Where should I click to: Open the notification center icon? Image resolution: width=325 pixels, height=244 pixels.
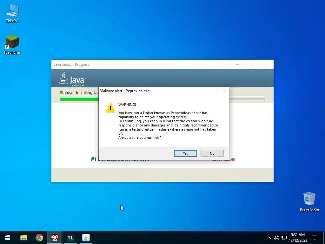pyautogui.click(x=315, y=238)
